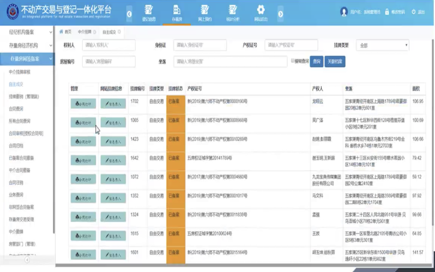Click the left arrow in top navigation

(129, 14)
